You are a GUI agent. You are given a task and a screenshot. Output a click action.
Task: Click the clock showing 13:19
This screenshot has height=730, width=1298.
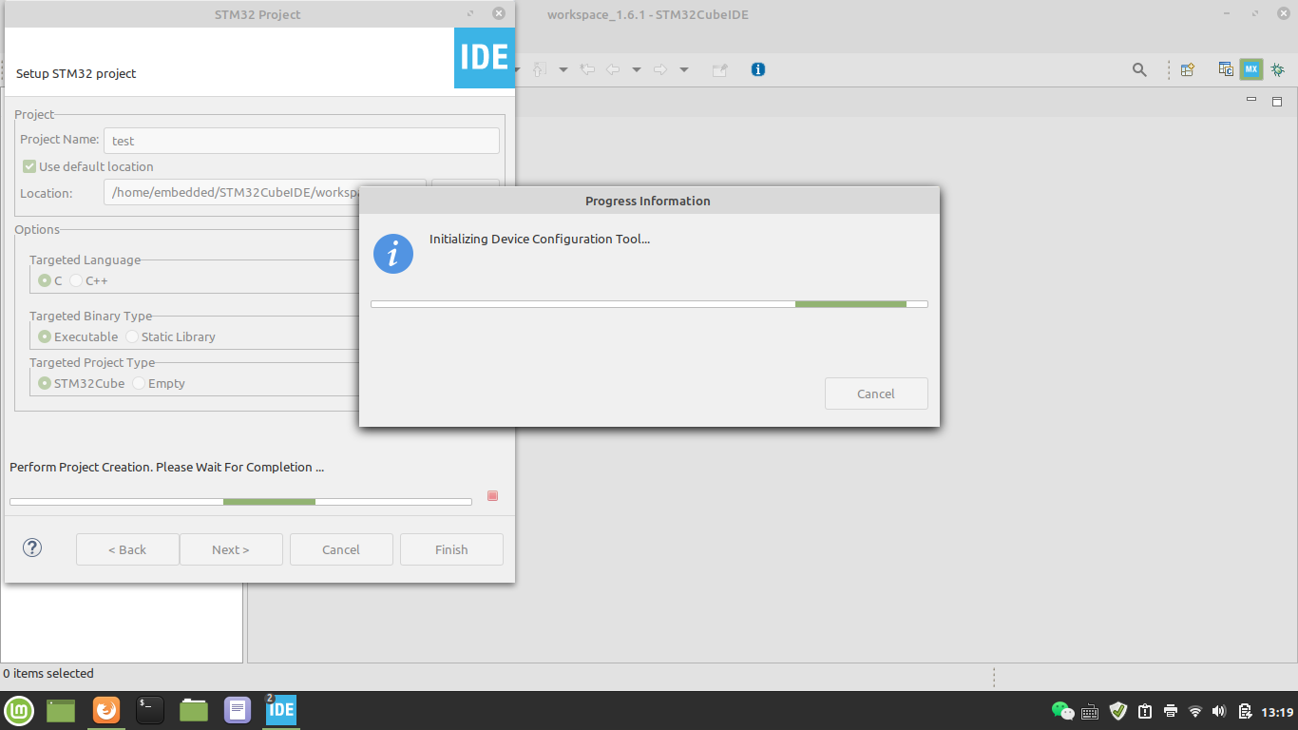[x=1277, y=712]
